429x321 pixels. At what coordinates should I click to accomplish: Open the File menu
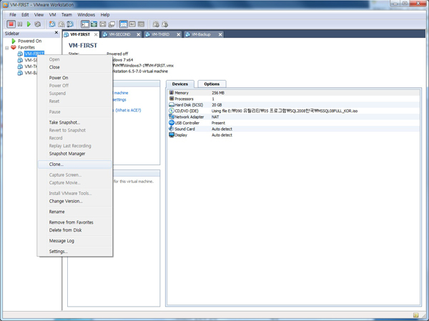click(x=13, y=15)
